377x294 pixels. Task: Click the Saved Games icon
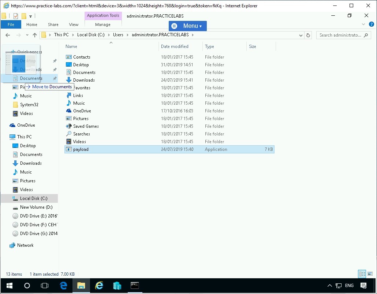[69, 126]
